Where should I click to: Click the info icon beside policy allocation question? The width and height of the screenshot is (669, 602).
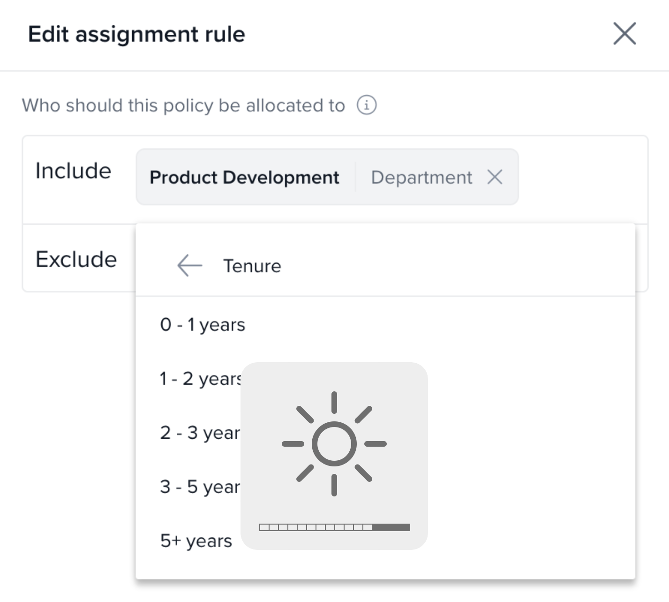tap(367, 105)
